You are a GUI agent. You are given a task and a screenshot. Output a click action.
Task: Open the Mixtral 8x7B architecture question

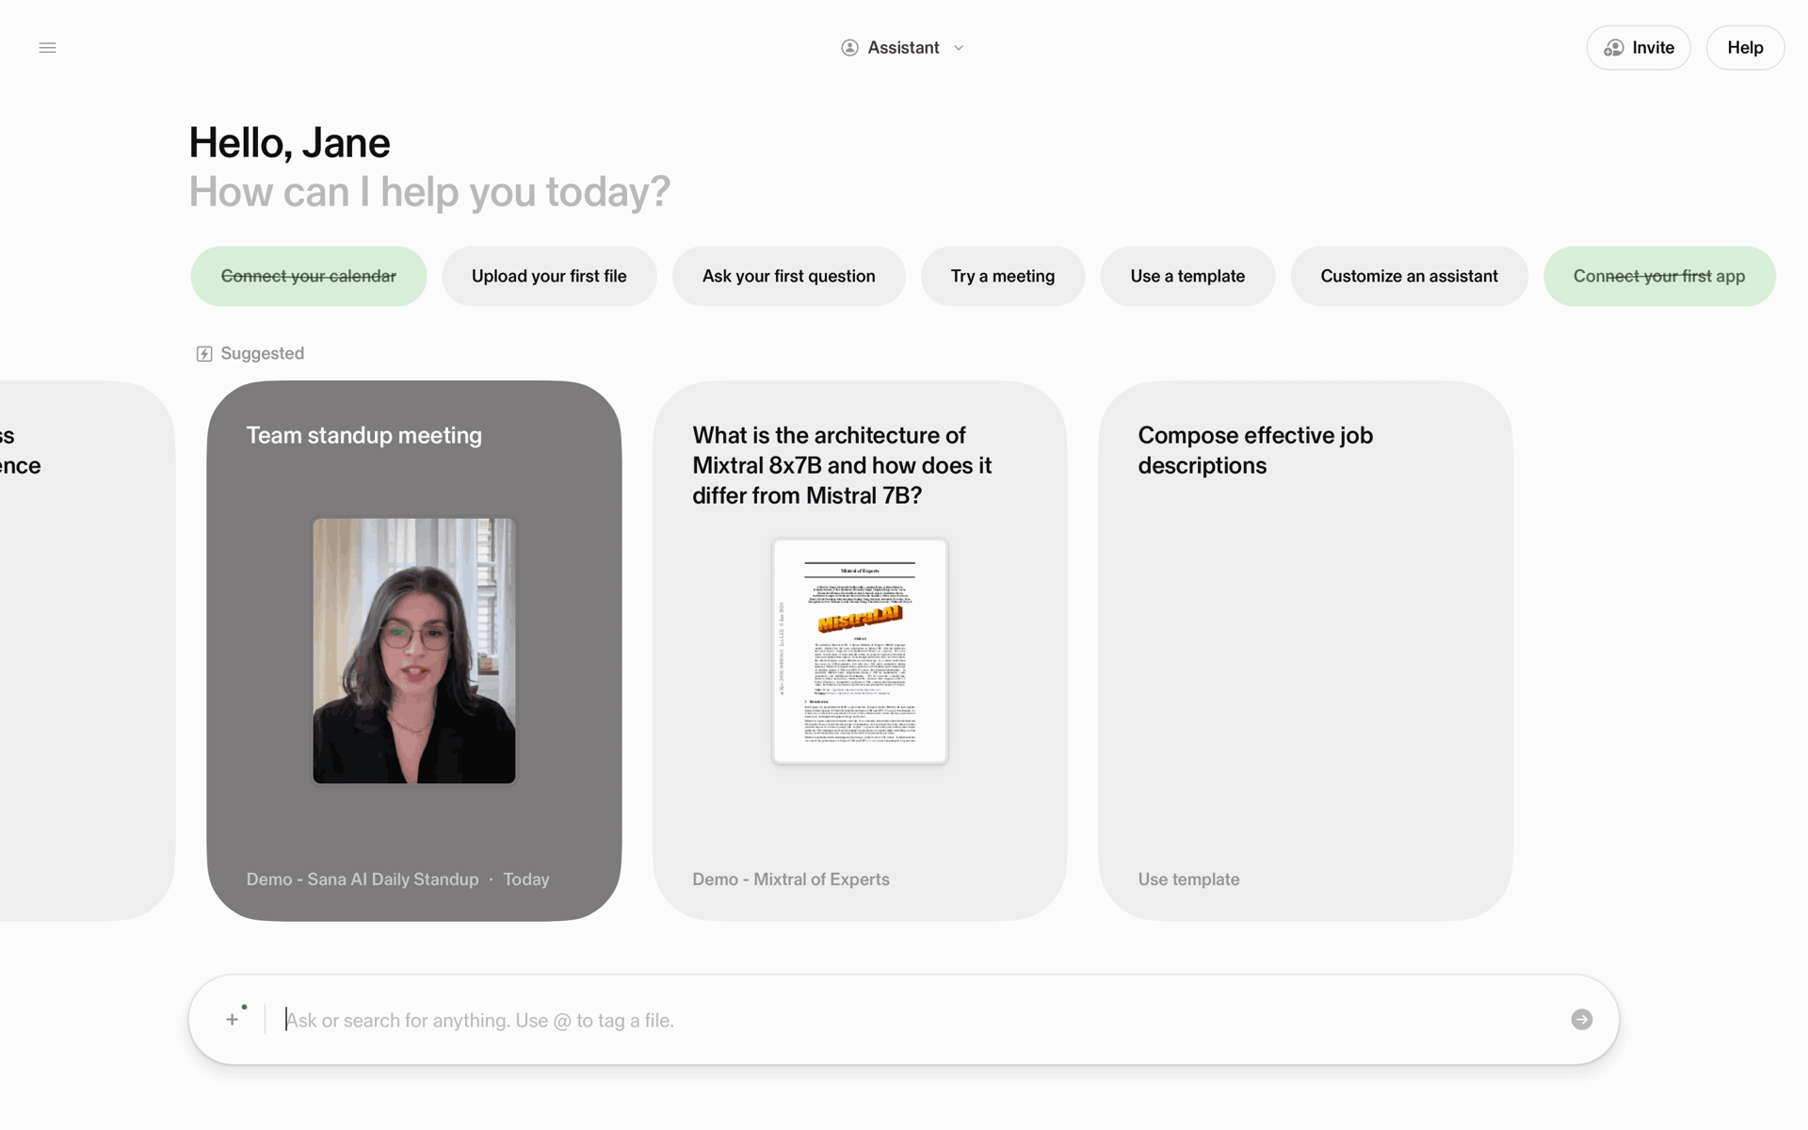point(842,465)
